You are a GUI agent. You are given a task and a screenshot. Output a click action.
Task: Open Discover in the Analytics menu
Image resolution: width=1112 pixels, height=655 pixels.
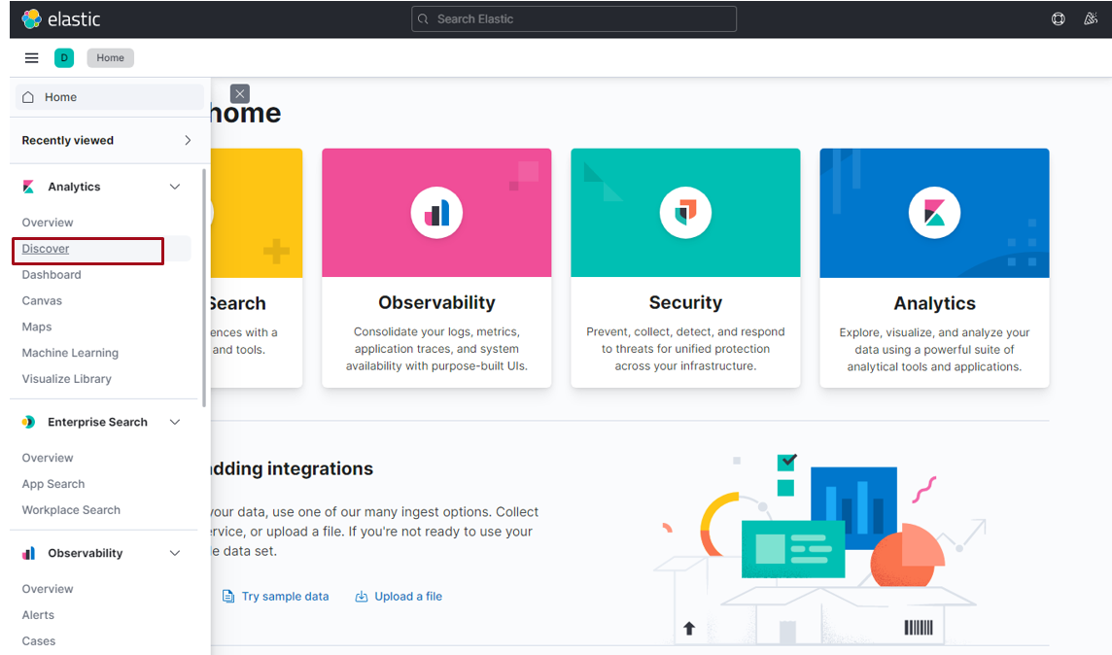click(46, 249)
